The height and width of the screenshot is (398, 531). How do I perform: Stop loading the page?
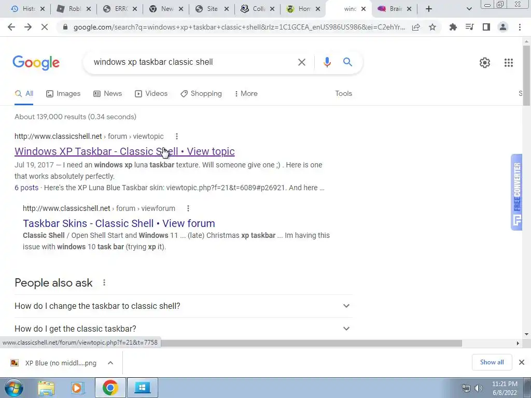[45, 27]
